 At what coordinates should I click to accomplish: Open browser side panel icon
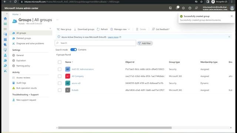point(208,1)
